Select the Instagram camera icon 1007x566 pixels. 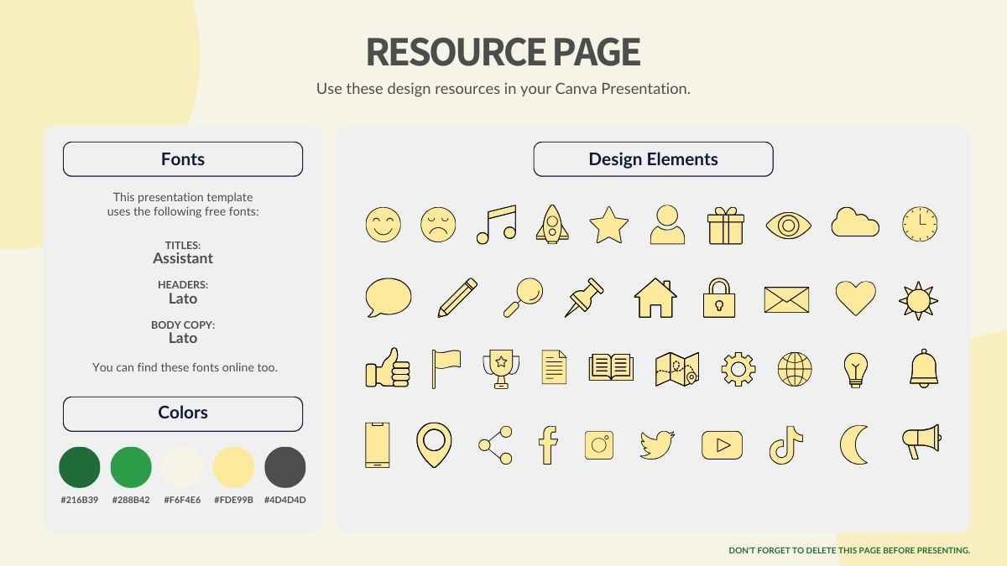tap(599, 445)
